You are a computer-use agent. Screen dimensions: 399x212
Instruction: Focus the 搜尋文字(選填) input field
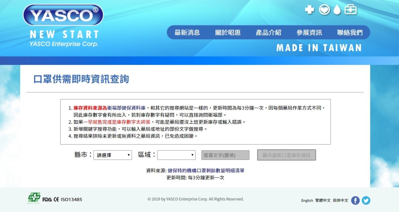225,155
